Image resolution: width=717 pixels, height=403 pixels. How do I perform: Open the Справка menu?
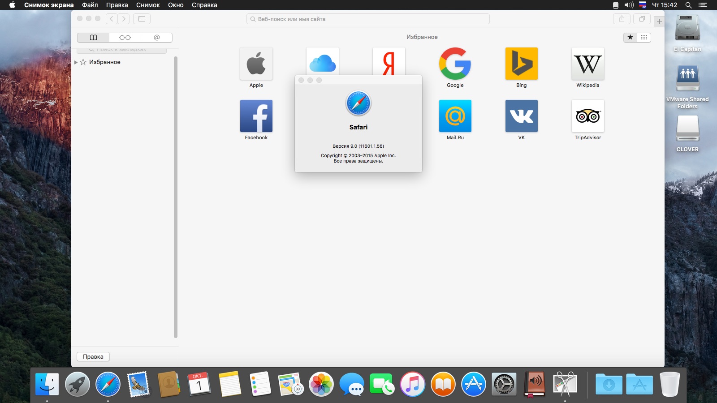(x=204, y=5)
